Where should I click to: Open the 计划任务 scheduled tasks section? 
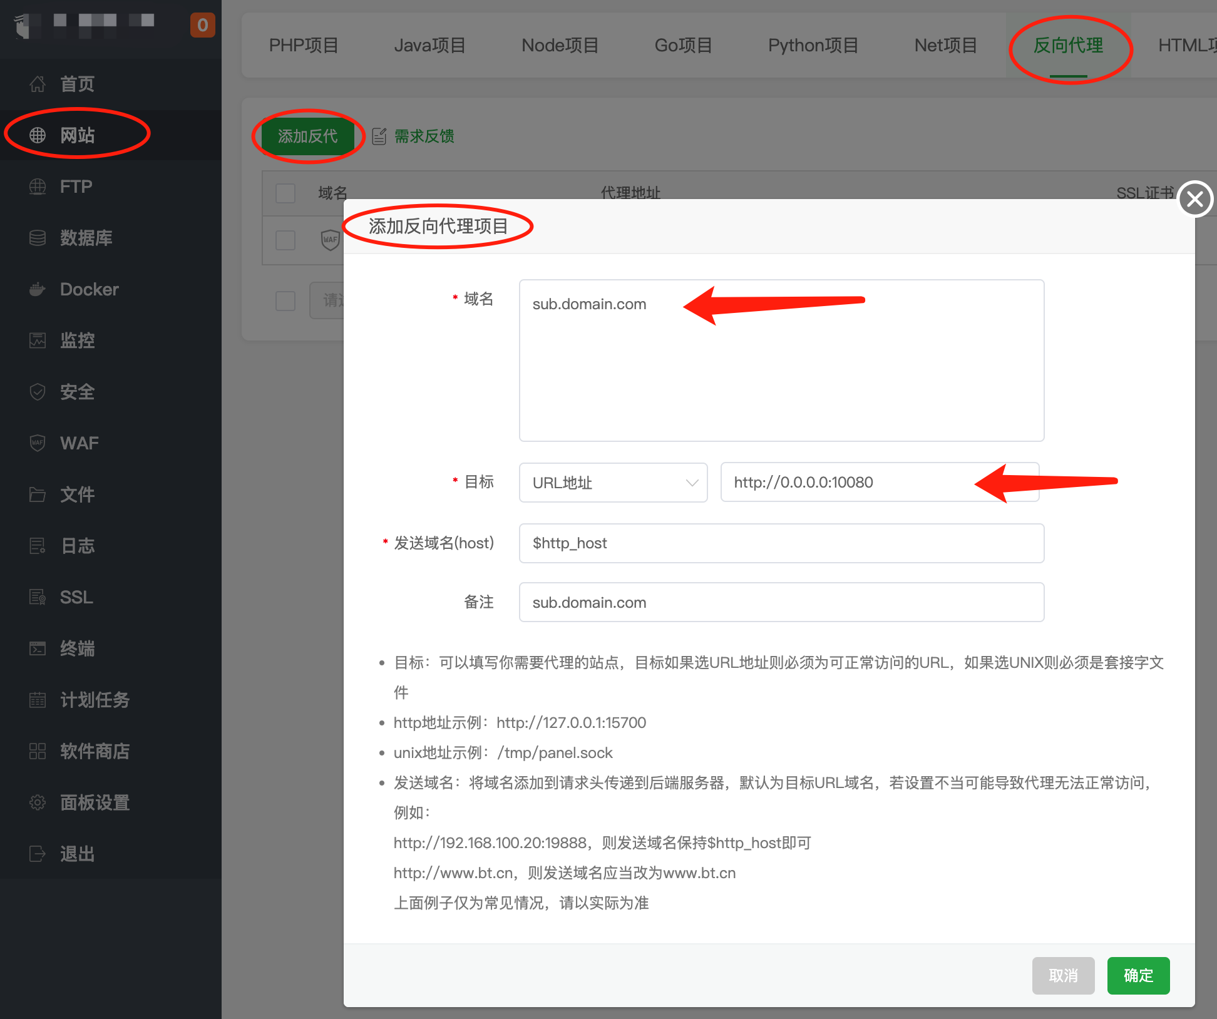point(95,700)
